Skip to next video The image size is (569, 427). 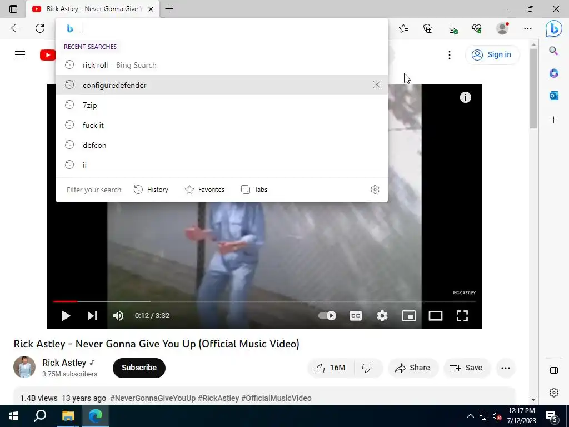[92, 316]
